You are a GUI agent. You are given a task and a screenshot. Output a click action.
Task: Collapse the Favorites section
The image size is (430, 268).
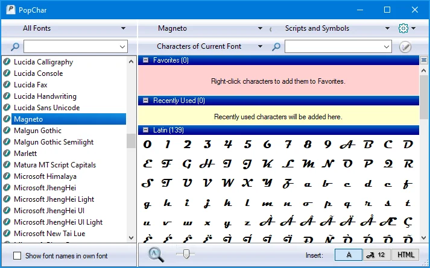click(x=146, y=60)
